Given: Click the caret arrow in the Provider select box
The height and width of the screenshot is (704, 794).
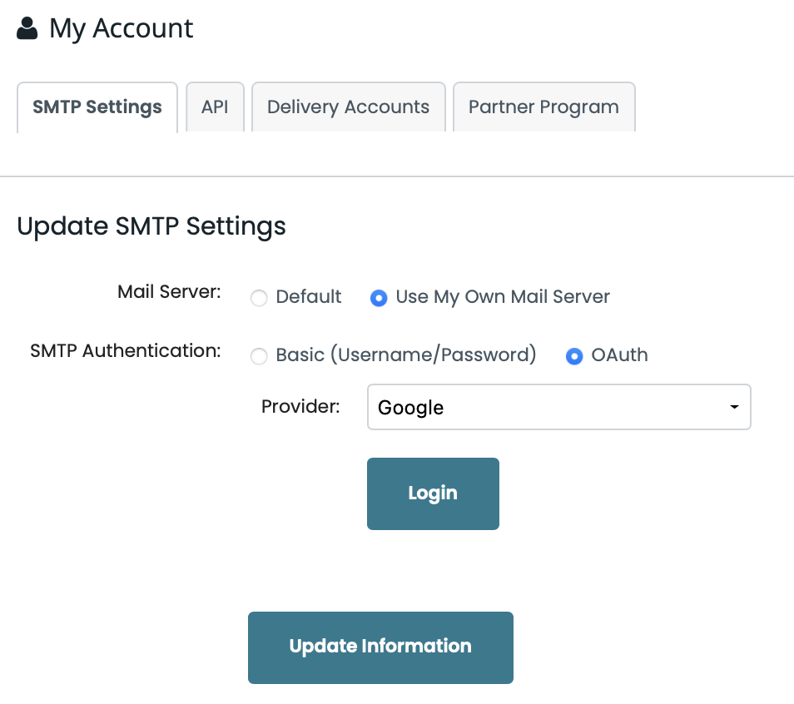Looking at the screenshot, I should pos(733,407).
